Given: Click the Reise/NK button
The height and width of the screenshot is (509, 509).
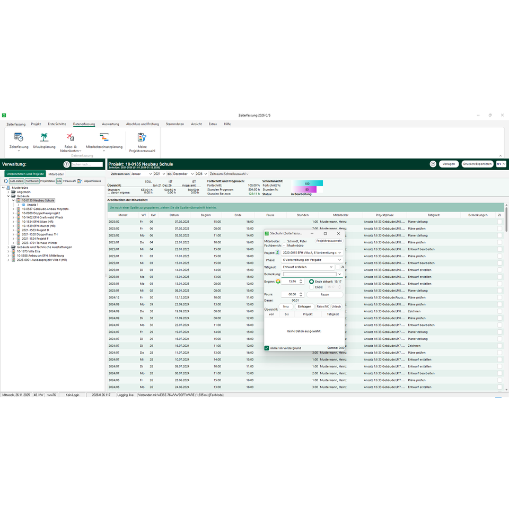Looking at the screenshot, I should (x=322, y=306).
